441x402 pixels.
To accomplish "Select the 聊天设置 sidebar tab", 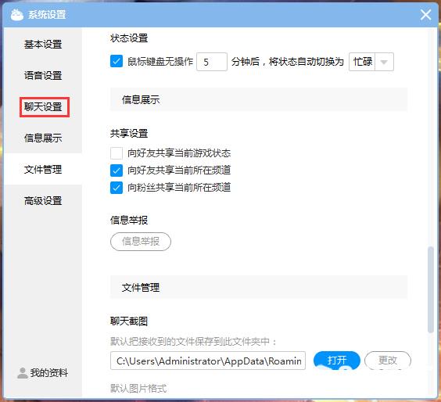I will [43, 106].
